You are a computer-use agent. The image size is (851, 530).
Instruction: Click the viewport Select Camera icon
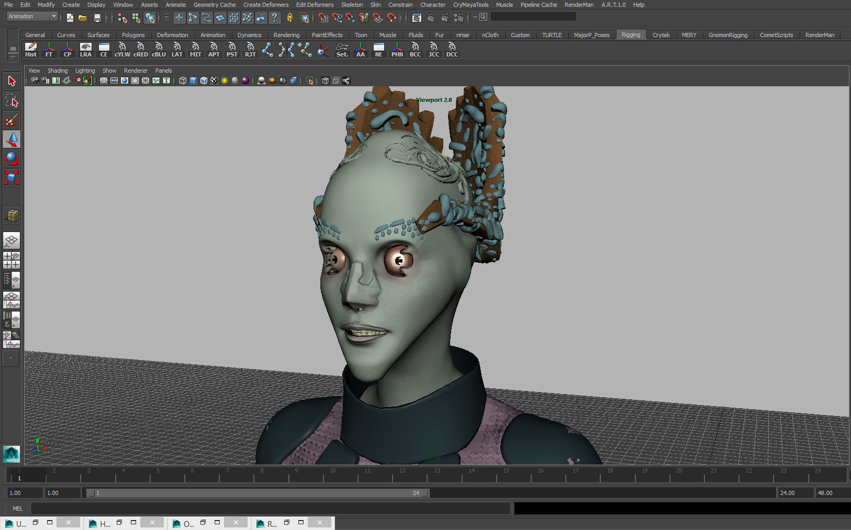click(35, 80)
